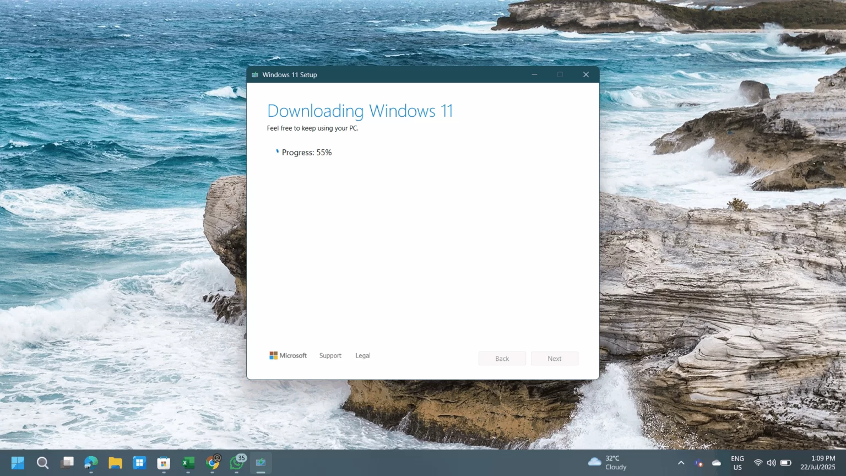Click the volume icon in the tray
Image resolution: width=846 pixels, height=476 pixels.
(771, 463)
